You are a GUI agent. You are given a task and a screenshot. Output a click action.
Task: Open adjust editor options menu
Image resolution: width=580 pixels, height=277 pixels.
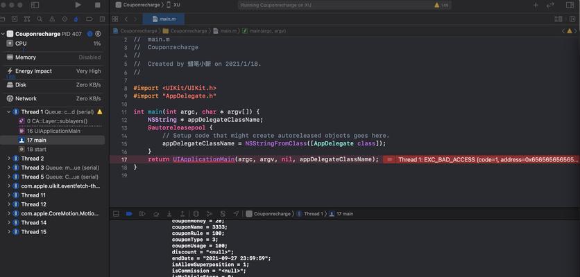tap(558, 19)
